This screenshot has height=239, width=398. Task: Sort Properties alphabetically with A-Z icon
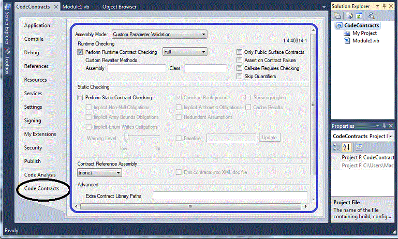(346, 147)
